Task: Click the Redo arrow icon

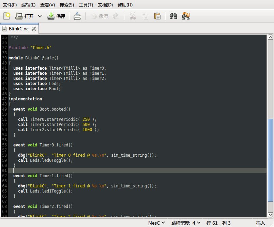Action: pos(116,16)
